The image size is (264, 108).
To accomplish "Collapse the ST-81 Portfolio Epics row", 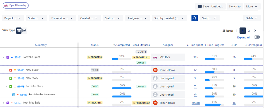I will click(x=3, y=57).
